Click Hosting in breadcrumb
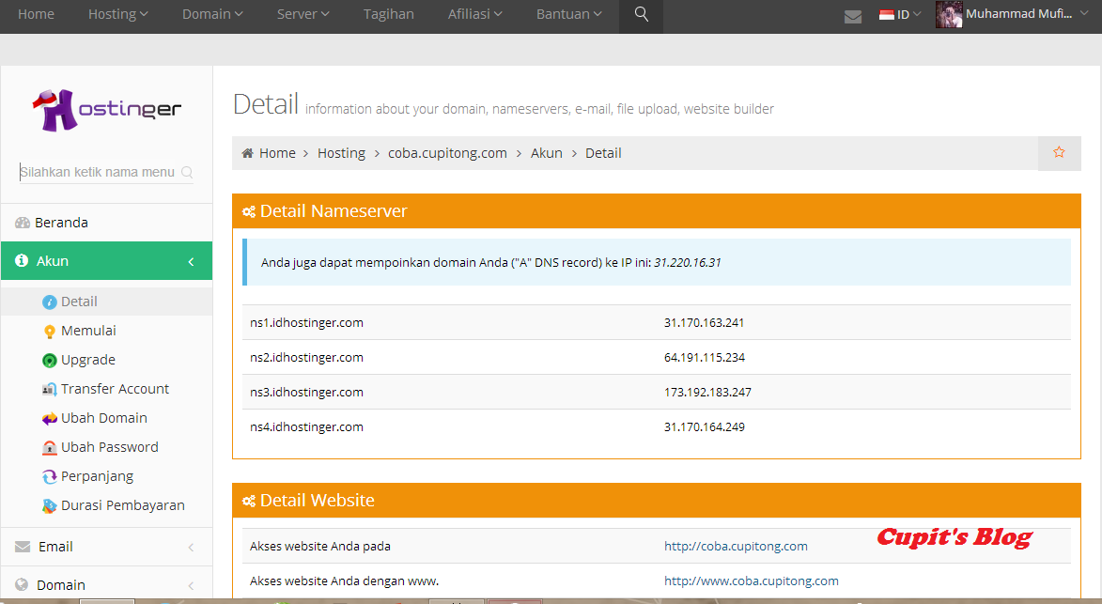The height and width of the screenshot is (604, 1102). click(341, 153)
